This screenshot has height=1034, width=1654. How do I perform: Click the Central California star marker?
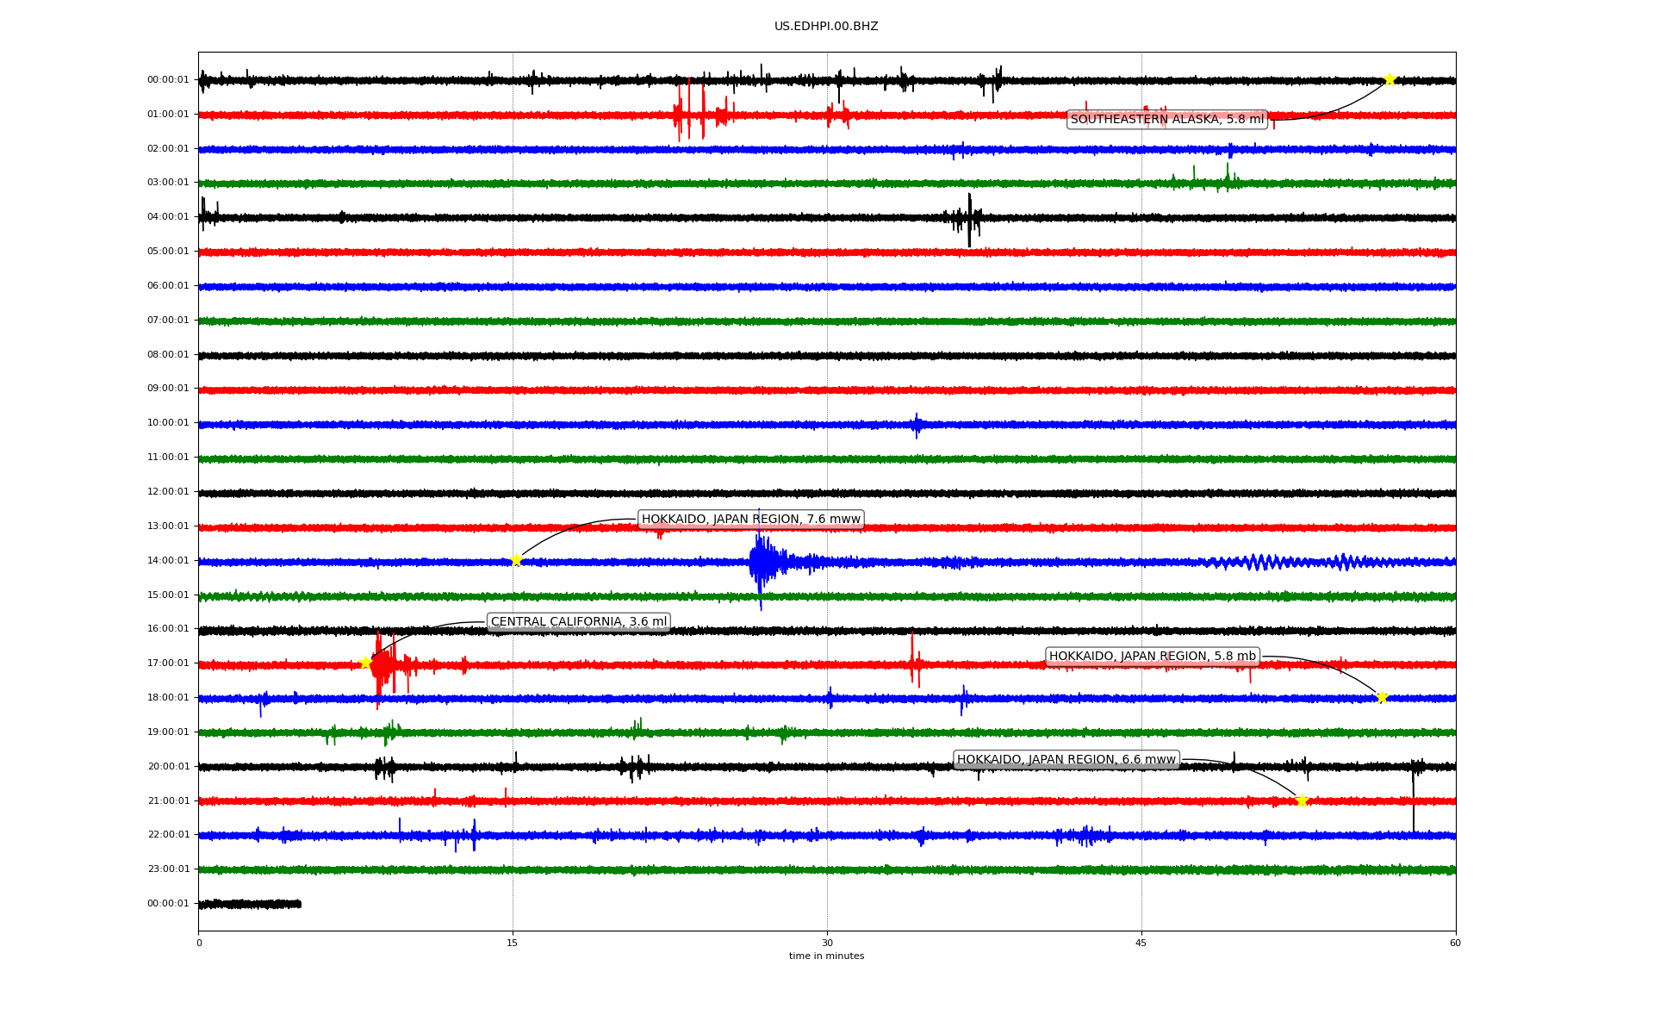365,663
